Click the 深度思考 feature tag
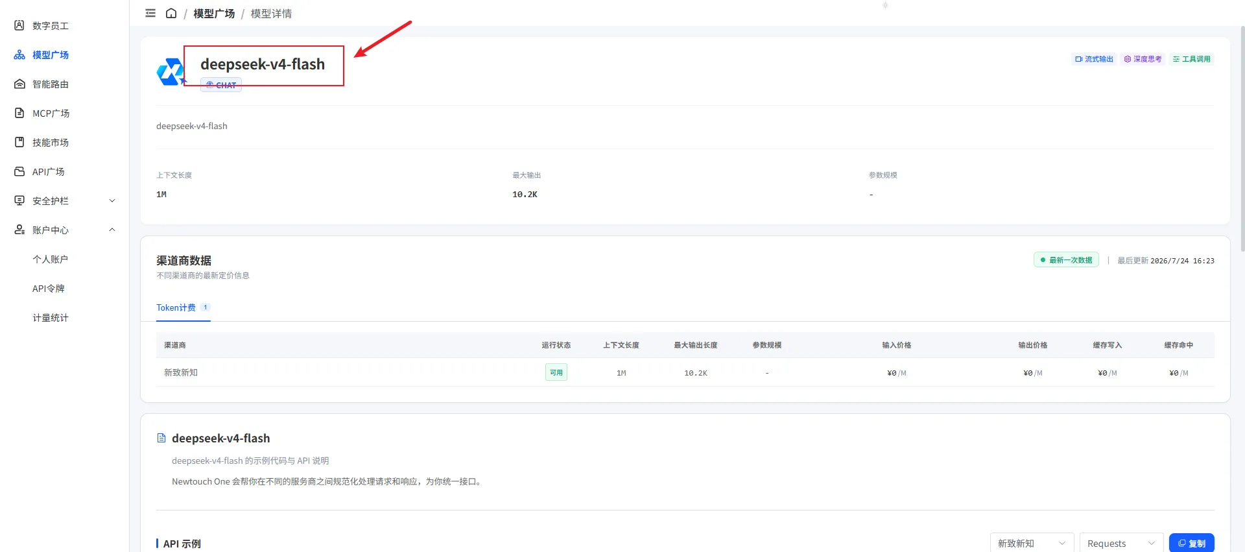Image resolution: width=1245 pixels, height=552 pixels. tap(1143, 59)
